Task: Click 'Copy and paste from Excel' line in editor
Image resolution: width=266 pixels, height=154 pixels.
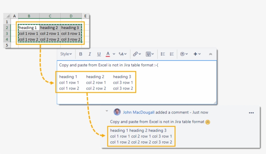Action: coord(109,65)
